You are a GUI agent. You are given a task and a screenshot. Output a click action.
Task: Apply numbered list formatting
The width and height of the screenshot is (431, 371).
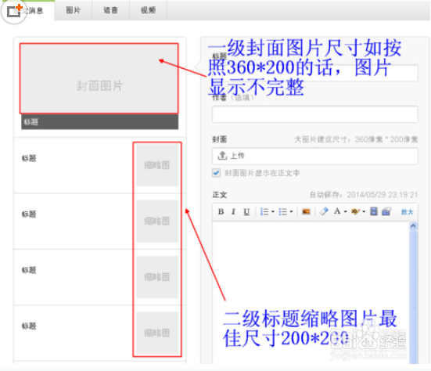click(264, 211)
